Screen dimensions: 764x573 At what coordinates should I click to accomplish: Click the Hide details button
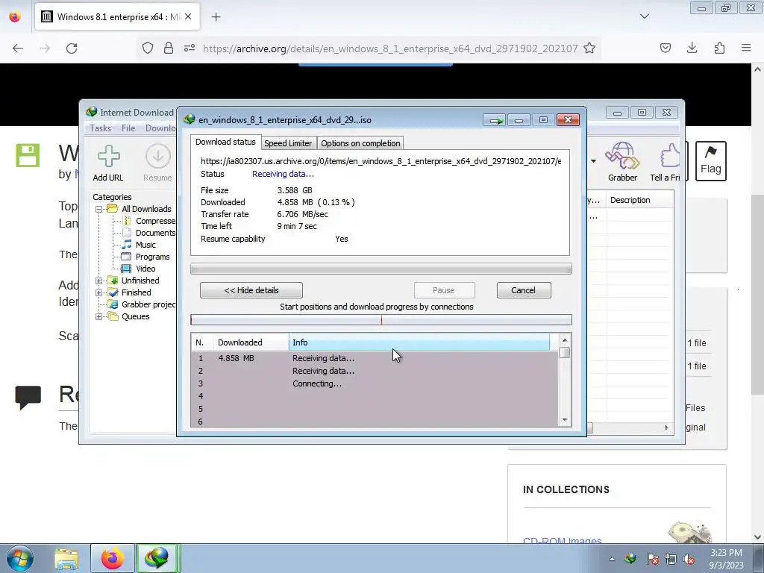[x=251, y=290]
